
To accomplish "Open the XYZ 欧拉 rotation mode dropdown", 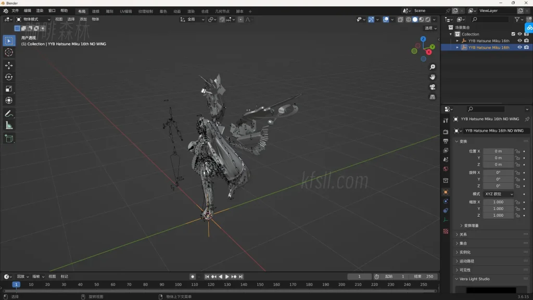I will [498, 194].
